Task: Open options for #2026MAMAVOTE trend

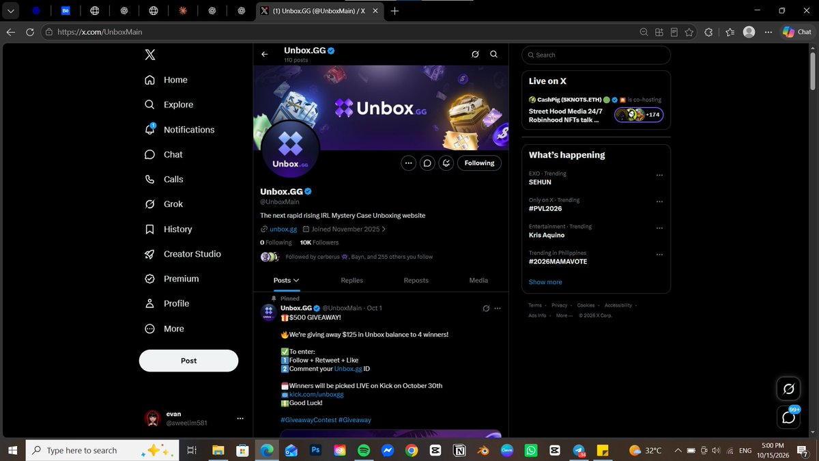Action: click(659, 254)
